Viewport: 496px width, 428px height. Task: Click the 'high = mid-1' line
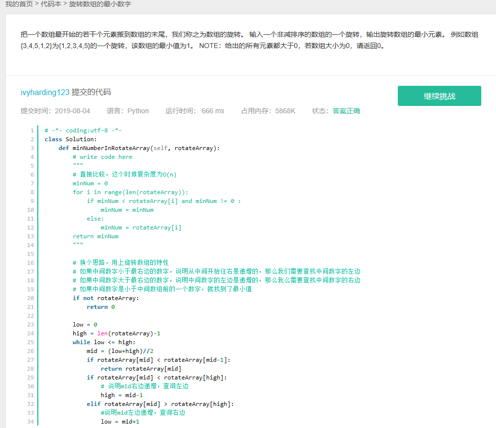(121, 395)
